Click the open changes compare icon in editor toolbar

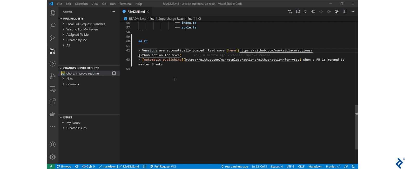coord(290,11)
